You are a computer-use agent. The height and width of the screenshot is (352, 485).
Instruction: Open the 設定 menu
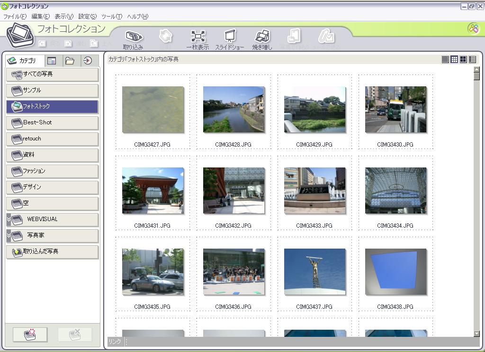87,17
